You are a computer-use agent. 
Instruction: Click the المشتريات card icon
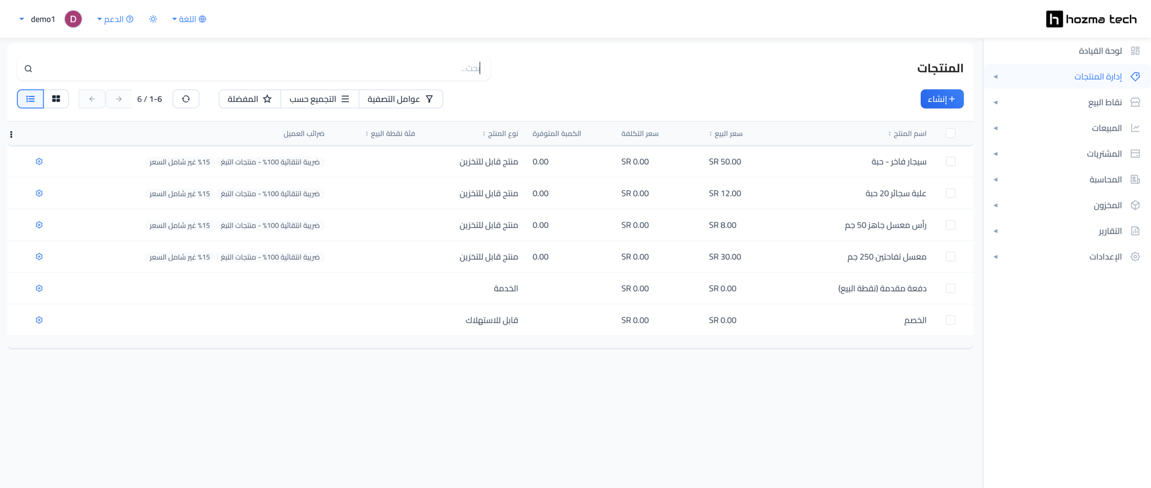1135,154
